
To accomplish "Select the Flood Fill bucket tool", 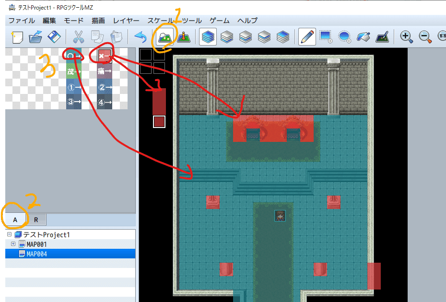I will click(364, 37).
